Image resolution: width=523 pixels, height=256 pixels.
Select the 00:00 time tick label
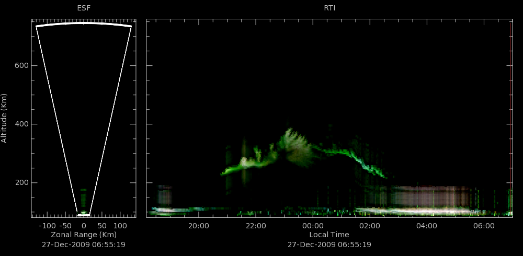click(x=313, y=226)
